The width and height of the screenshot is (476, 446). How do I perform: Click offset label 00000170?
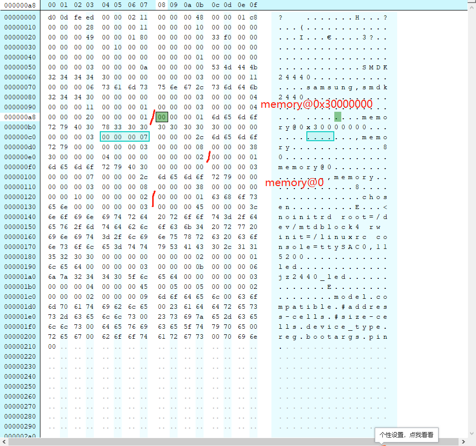point(20,247)
